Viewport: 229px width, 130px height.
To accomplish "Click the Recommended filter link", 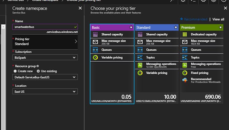I will pyautogui.click(x=194, y=19).
